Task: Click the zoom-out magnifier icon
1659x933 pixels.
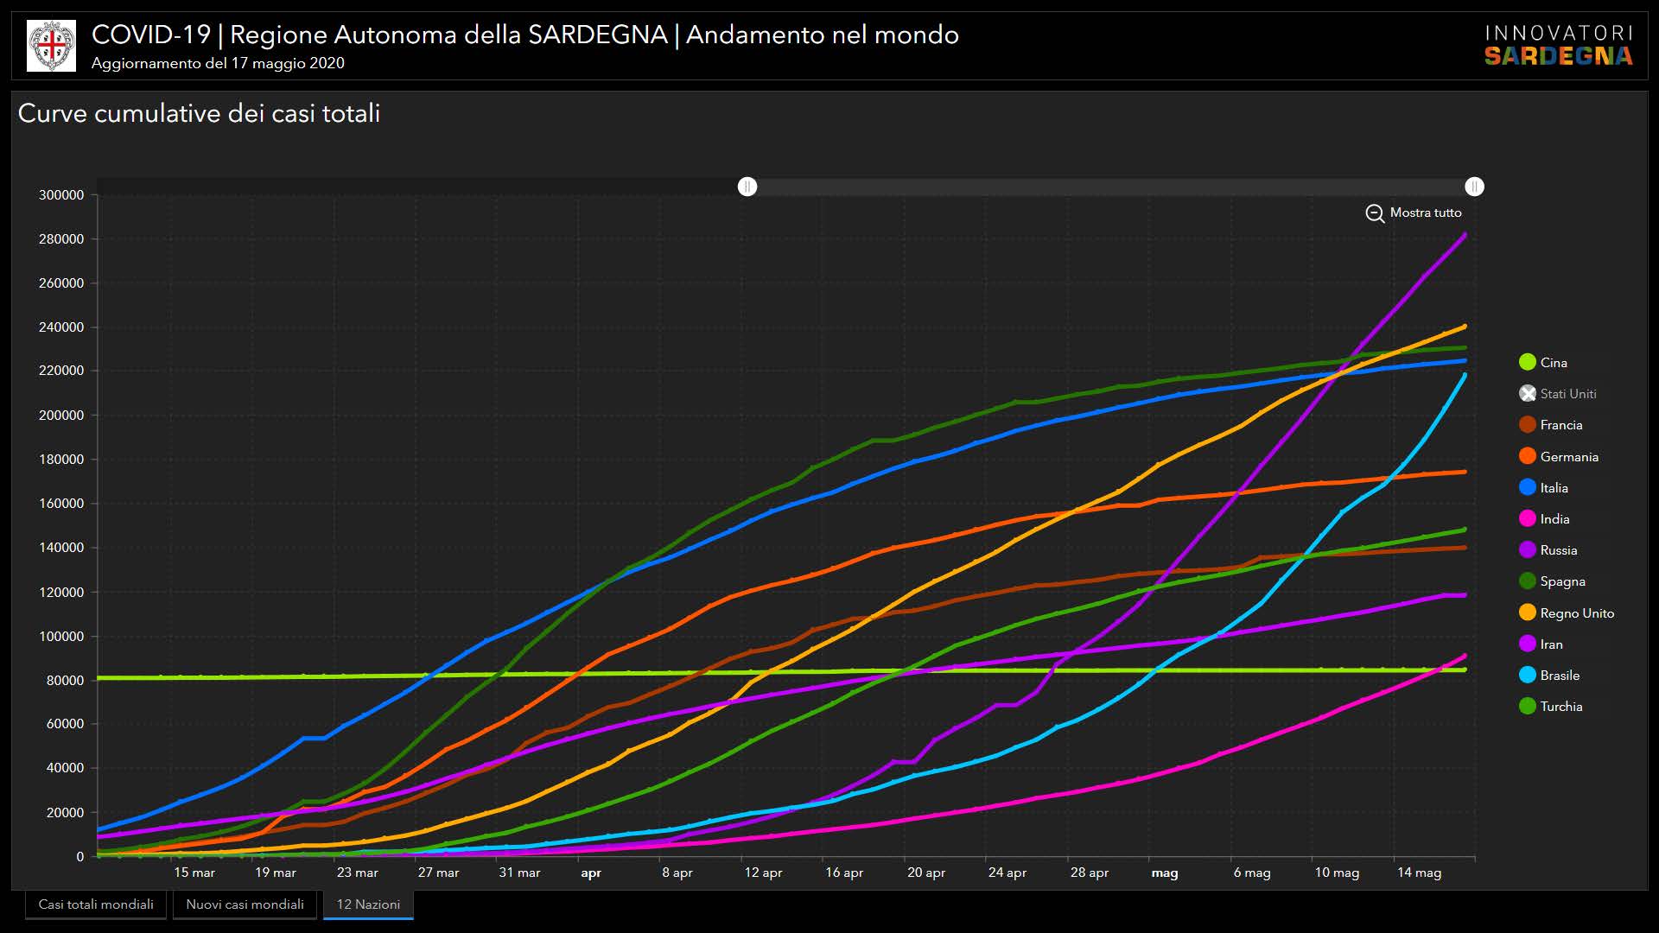Action: (x=1375, y=213)
